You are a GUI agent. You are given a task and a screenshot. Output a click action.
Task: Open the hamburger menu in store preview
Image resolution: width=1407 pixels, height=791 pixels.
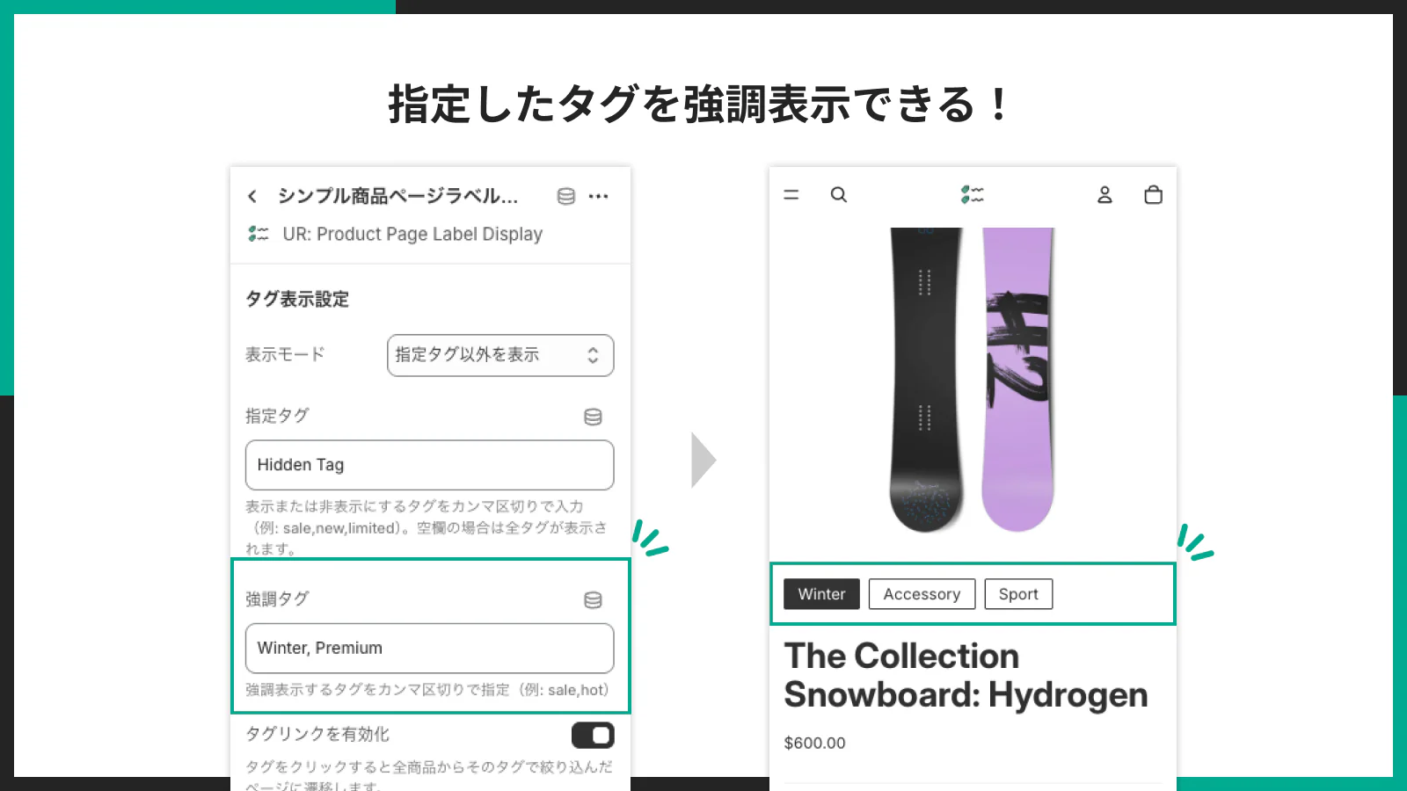(791, 194)
